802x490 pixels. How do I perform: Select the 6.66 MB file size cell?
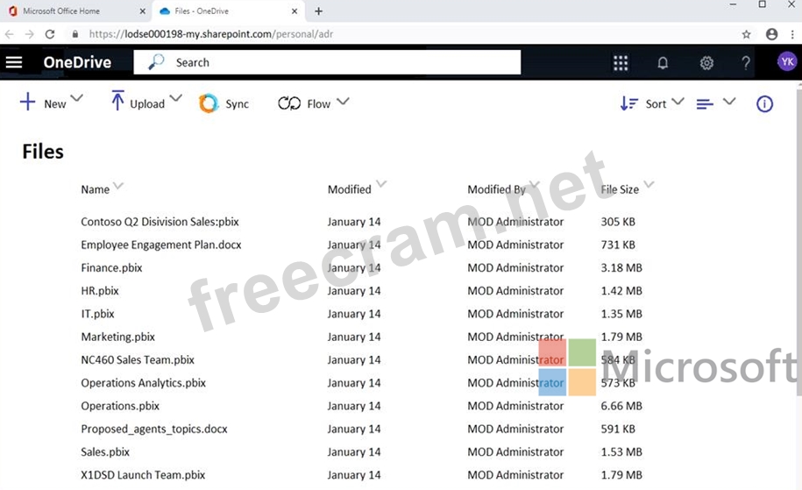tap(621, 406)
